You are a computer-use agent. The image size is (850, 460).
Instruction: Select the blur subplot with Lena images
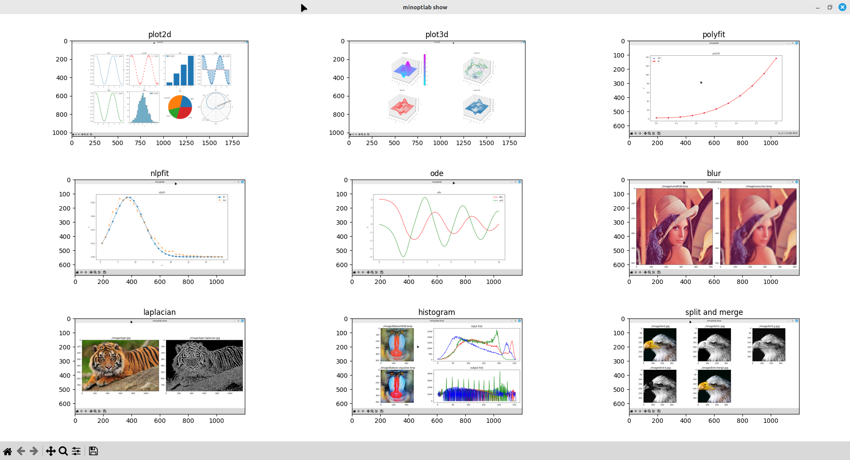(714, 227)
